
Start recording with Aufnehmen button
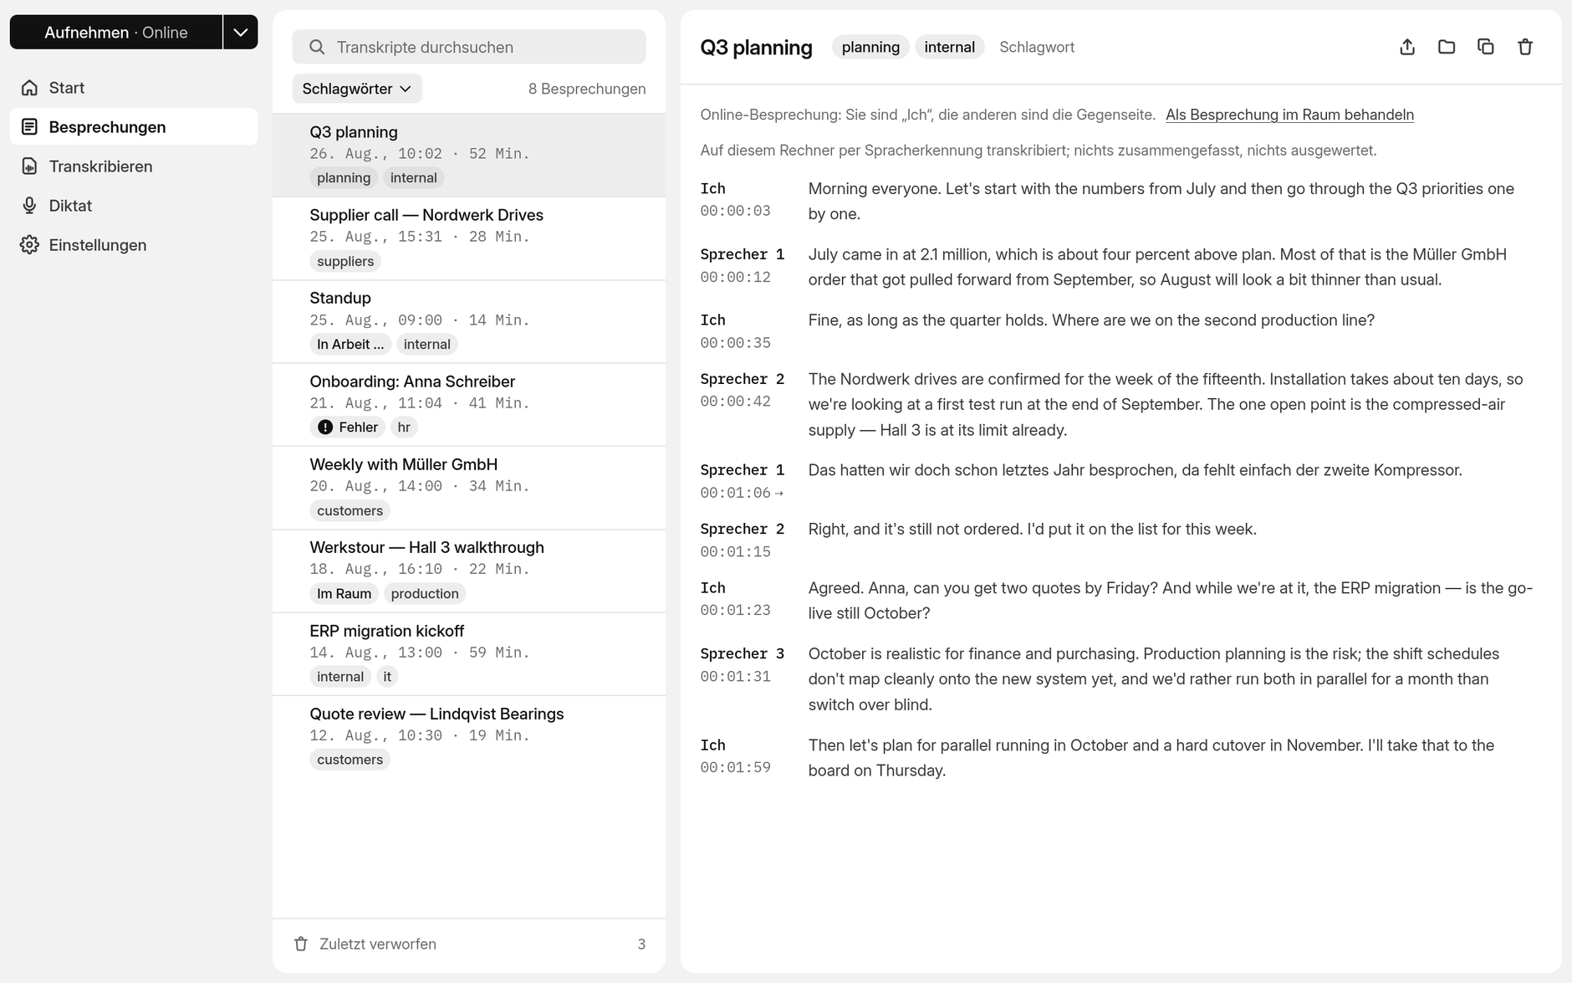[x=116, y=33]
